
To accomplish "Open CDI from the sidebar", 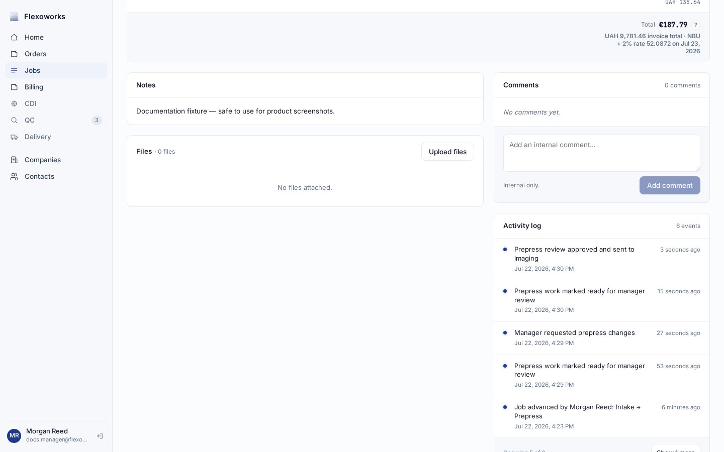I will coord(56,103).
